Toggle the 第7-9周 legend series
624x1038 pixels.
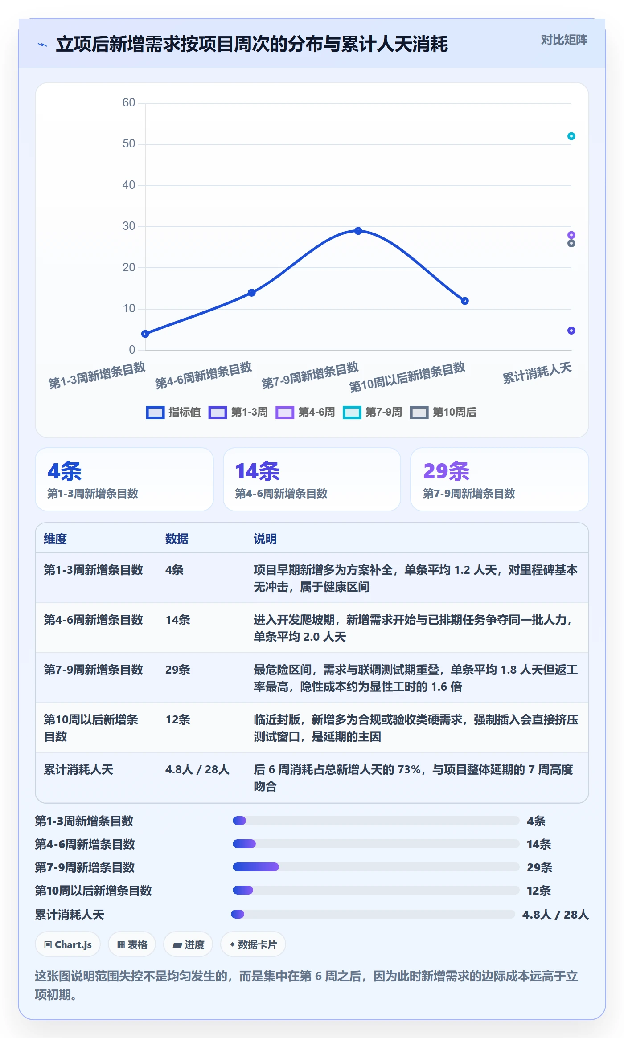373,412
